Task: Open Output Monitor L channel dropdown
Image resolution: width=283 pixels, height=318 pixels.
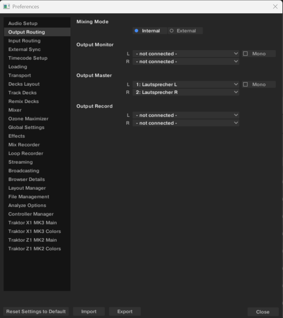Action: pyautogui.click(x=186, y=54)
